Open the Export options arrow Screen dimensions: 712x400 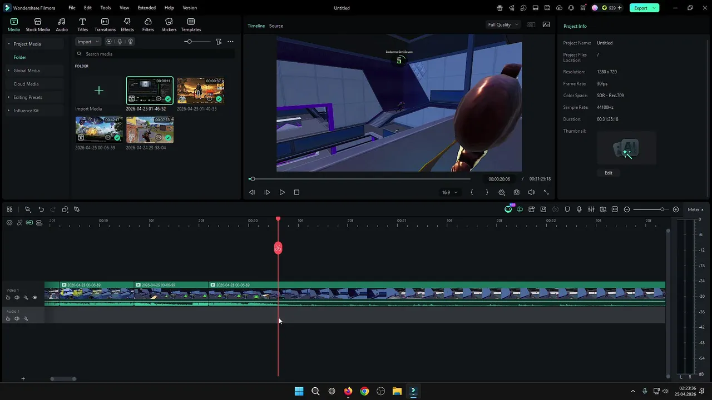point(655,8)
